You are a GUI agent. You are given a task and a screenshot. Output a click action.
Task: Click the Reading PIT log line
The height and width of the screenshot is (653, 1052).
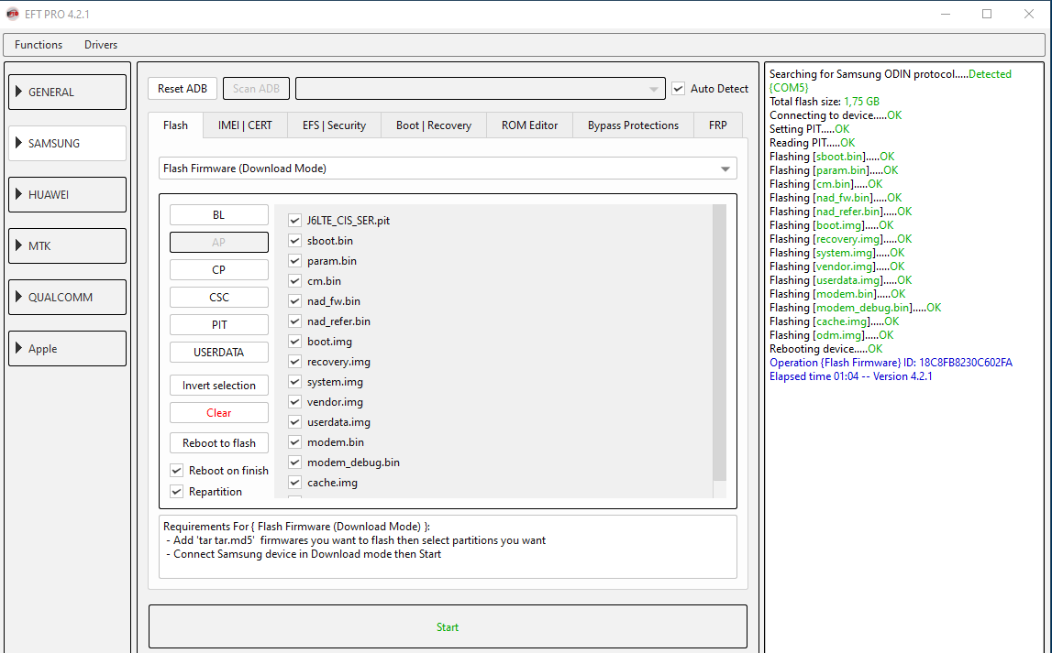pos(813,143)
